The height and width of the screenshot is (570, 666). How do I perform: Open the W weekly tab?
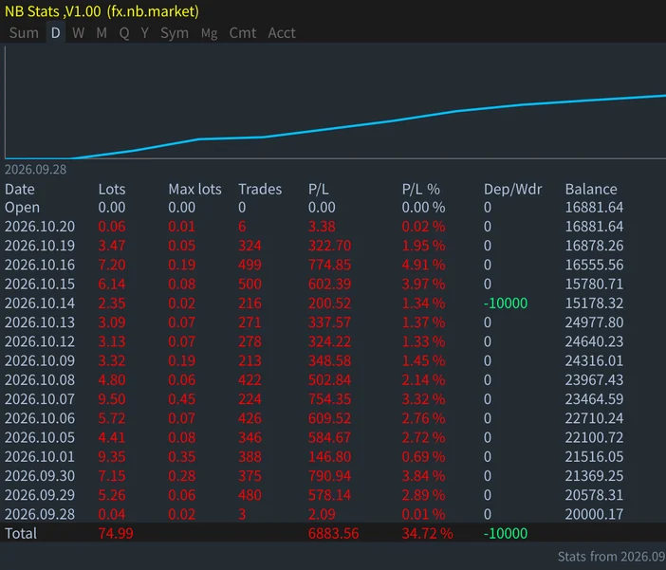click(78, 33)
